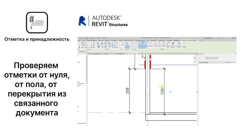
Task: Open the Help icon in title bar
Action: pos(223,38)
